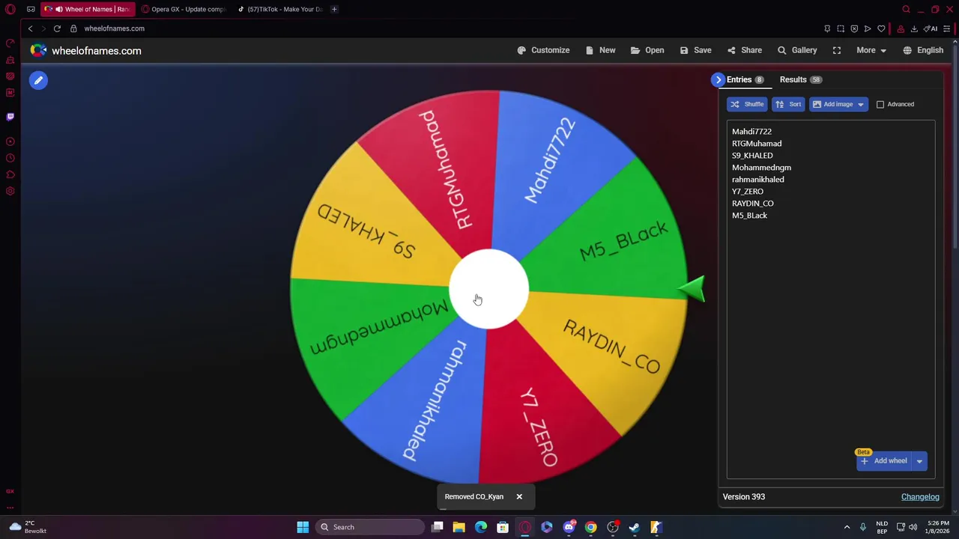Click the M5_BLack entry in the list

(x=749, y=215)
